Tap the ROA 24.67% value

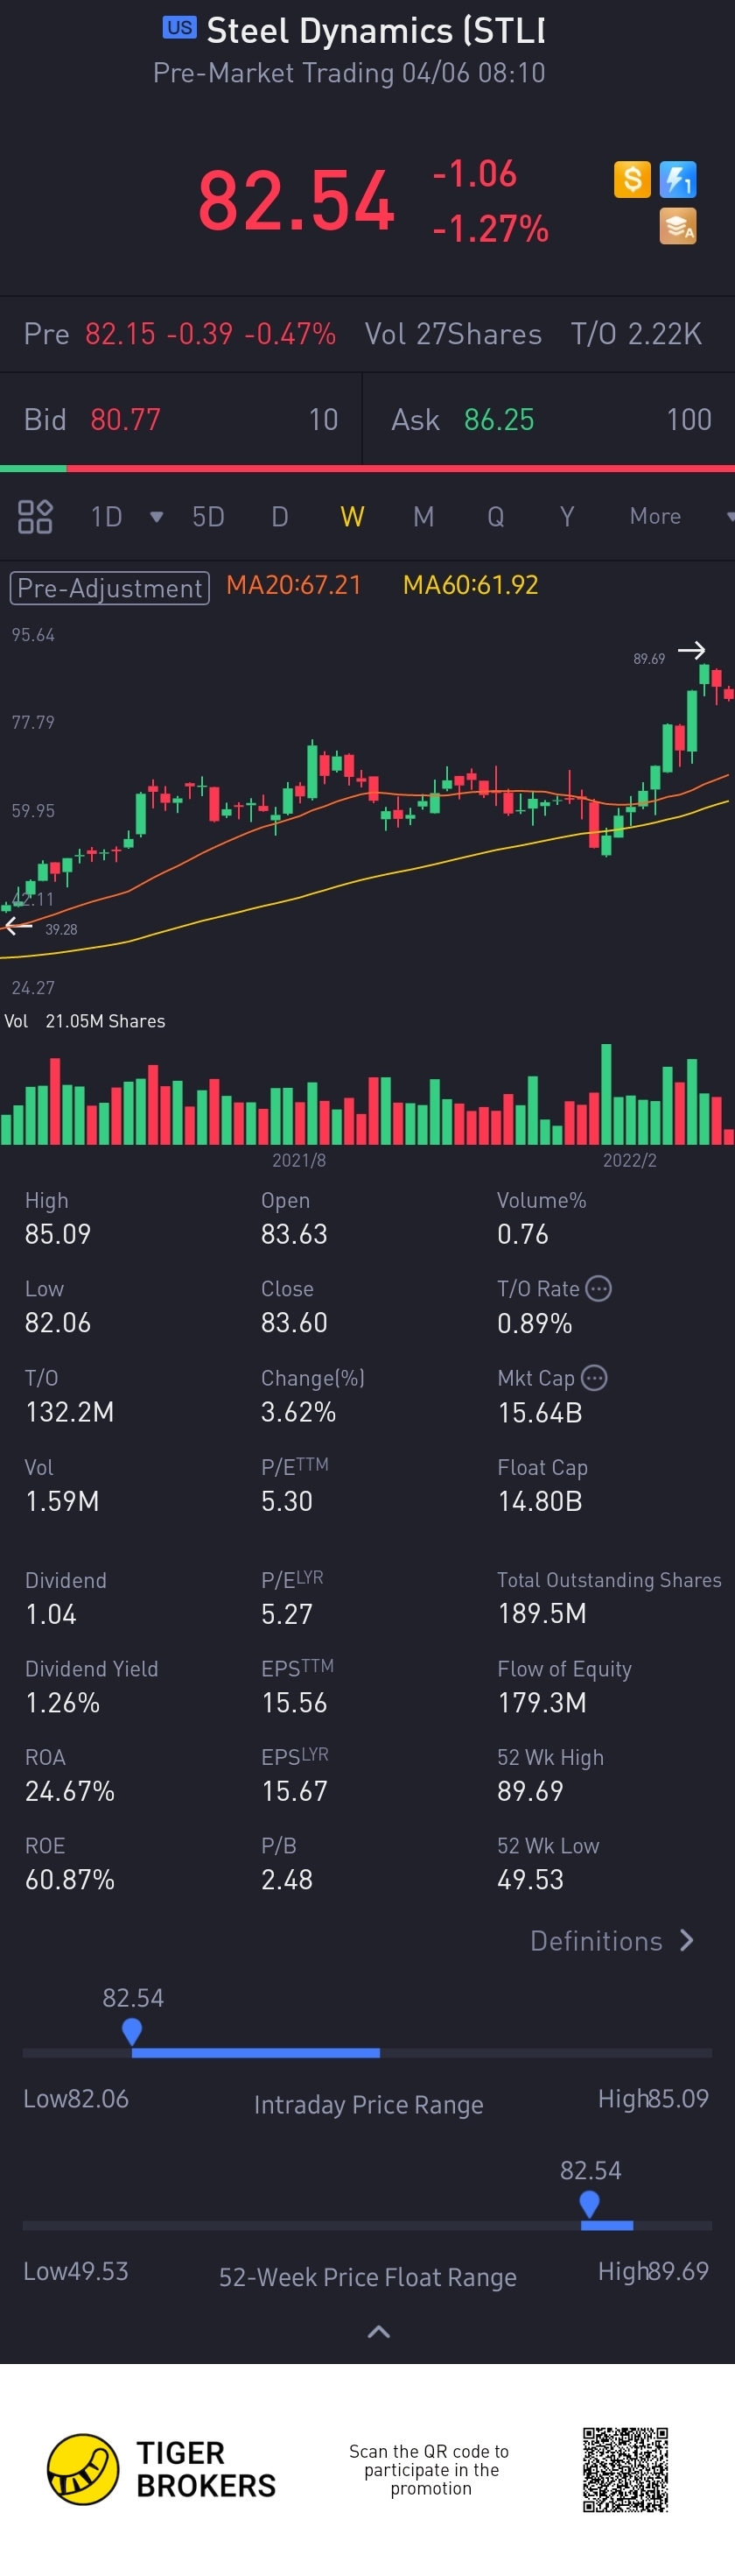pyautogui.click(x=70, y=1791)
